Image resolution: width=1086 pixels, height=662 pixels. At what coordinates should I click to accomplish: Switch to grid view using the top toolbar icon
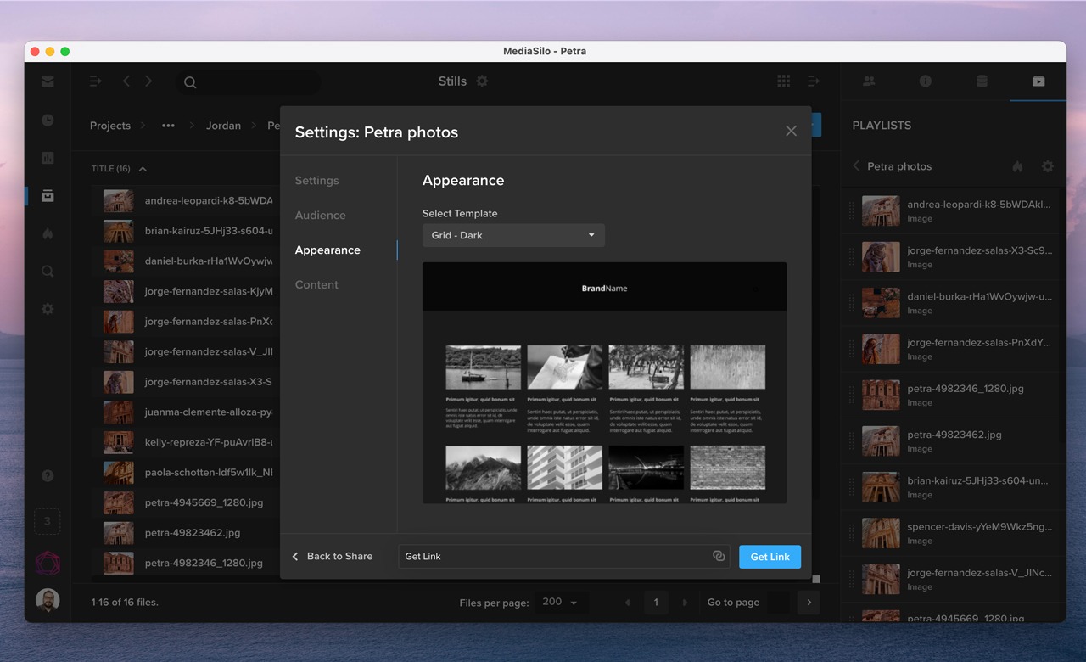coord(783,80)
